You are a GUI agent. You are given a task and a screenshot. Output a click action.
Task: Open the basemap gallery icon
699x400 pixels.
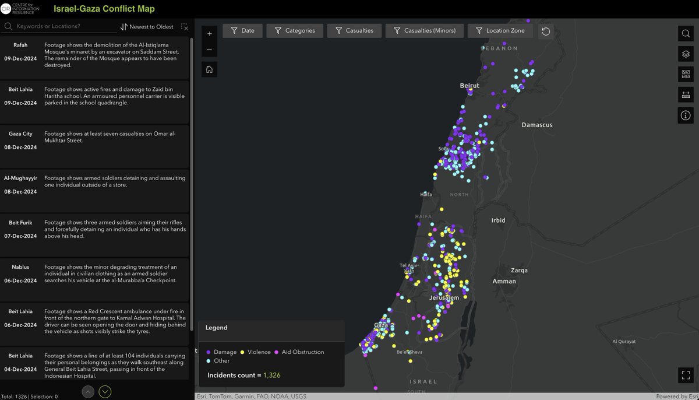(x=685, y=73)
